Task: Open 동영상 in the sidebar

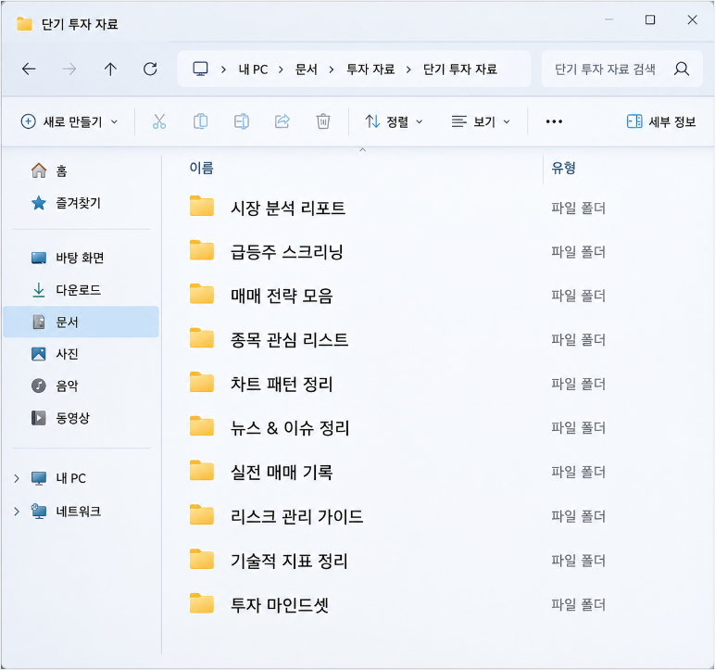Action: [x=60, y=418]
